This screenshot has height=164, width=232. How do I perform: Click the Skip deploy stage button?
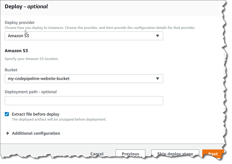(x=175, y=154)
